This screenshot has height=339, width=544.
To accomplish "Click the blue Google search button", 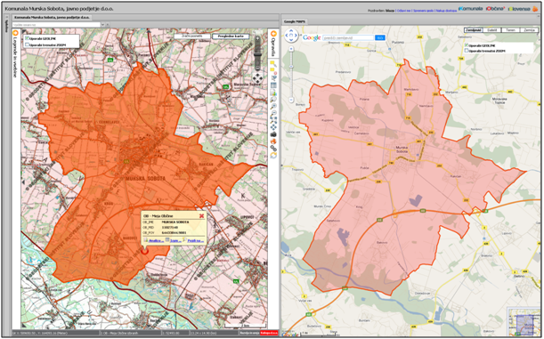I will [x=380, y=37].
